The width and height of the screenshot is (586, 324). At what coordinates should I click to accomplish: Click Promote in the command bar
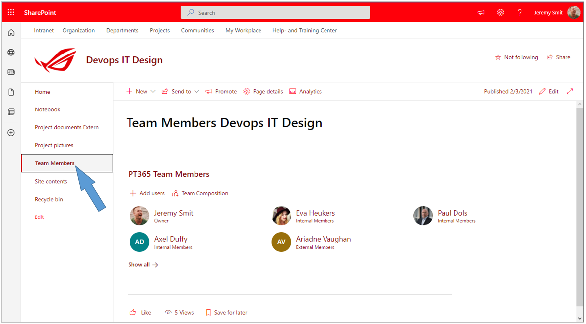[x=221, y=92]
